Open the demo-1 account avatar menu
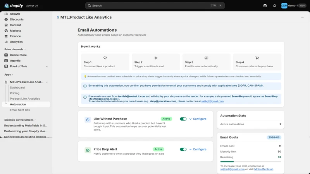The width and height of the screenshot is (310, 174). 284,5
